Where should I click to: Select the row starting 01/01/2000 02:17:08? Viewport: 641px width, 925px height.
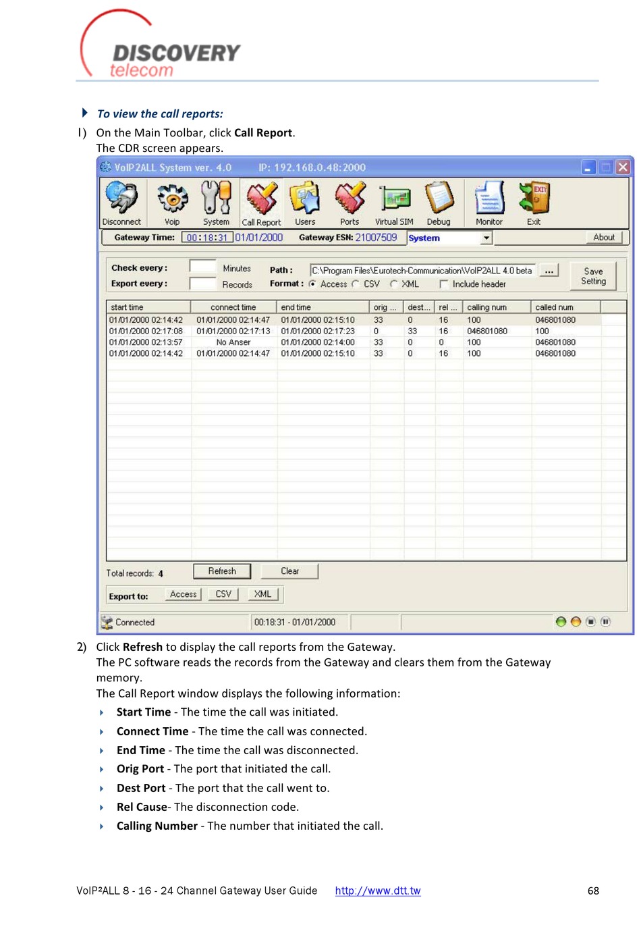click(x=366, y=331)
